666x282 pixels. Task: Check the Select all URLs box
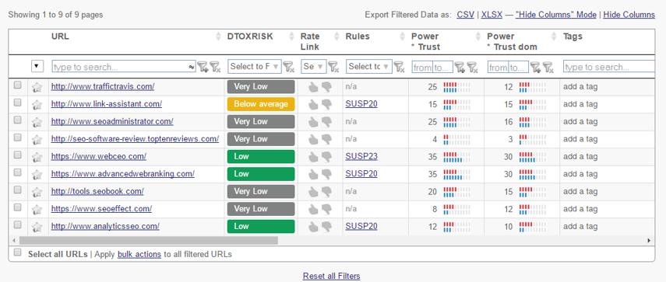pos(17,252)
